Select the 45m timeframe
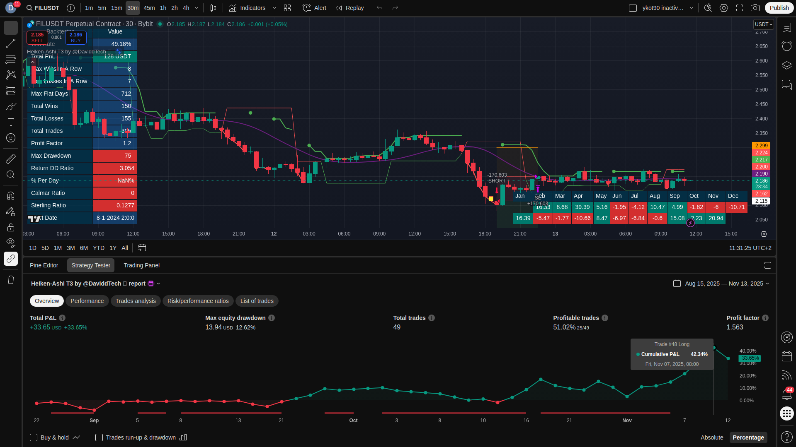This screenshot has height=447, width=796. click(149, 8)
